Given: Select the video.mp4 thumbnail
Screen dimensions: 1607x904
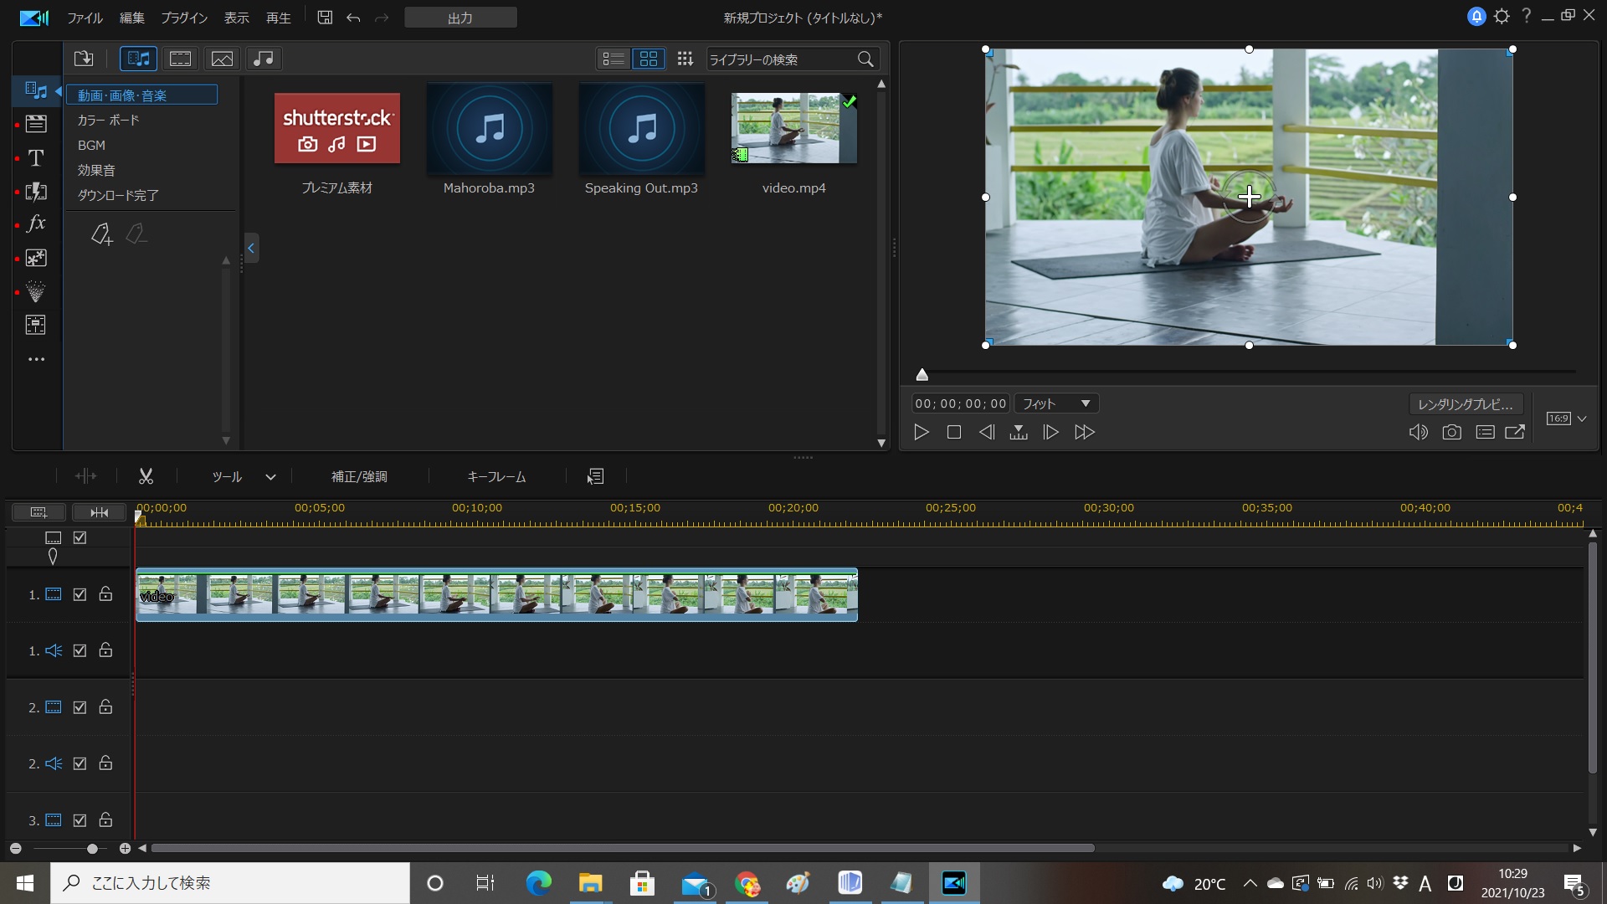Looking at the screenshot, I should (793, 128).
